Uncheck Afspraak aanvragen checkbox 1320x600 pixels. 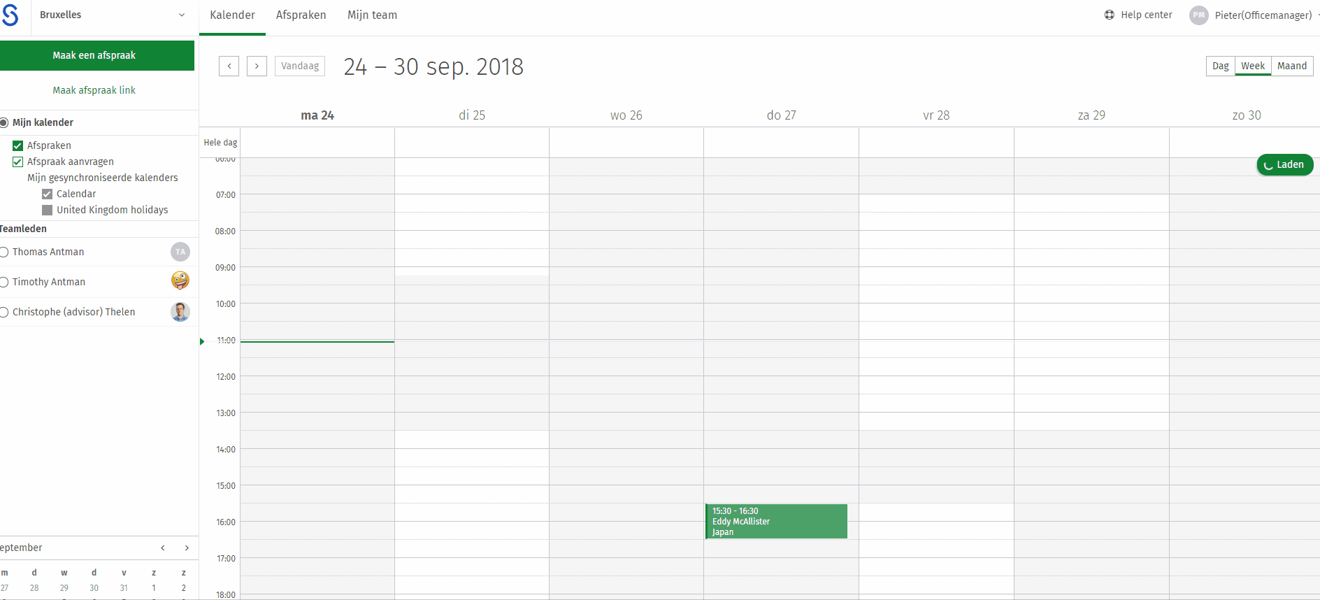(x=17, y=162)
